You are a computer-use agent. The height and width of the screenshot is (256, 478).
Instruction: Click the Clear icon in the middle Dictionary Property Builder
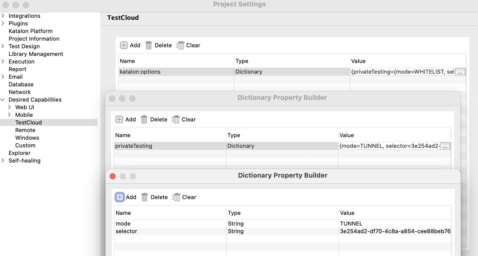[x=176, y=119]
